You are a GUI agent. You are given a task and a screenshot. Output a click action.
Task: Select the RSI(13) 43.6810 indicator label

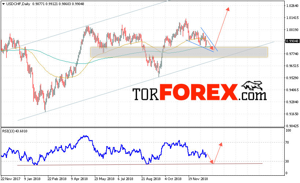(x=15, y=131)
